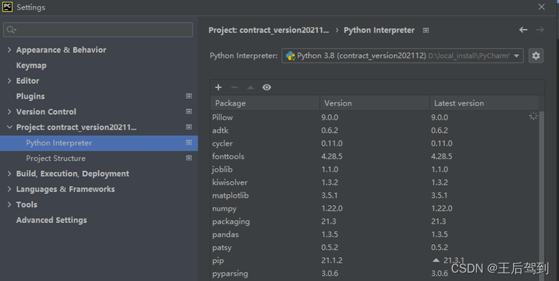Select the fonttools package row
Image resolution: width=559 pixels, height=281 pixels.
point(374,157)
